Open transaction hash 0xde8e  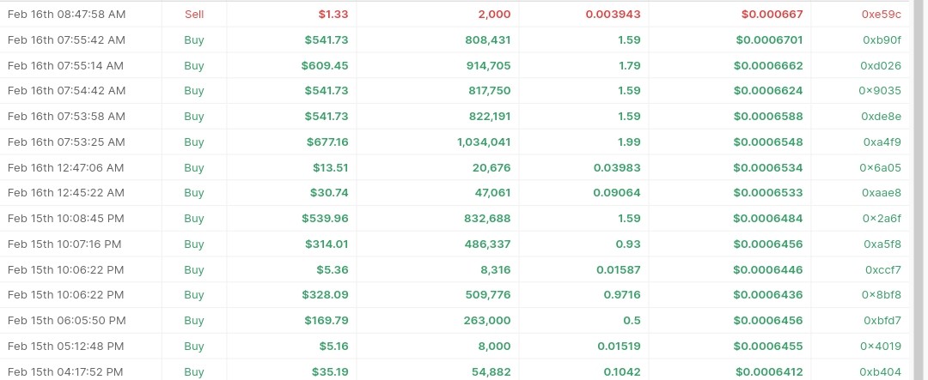coord(881,117)
